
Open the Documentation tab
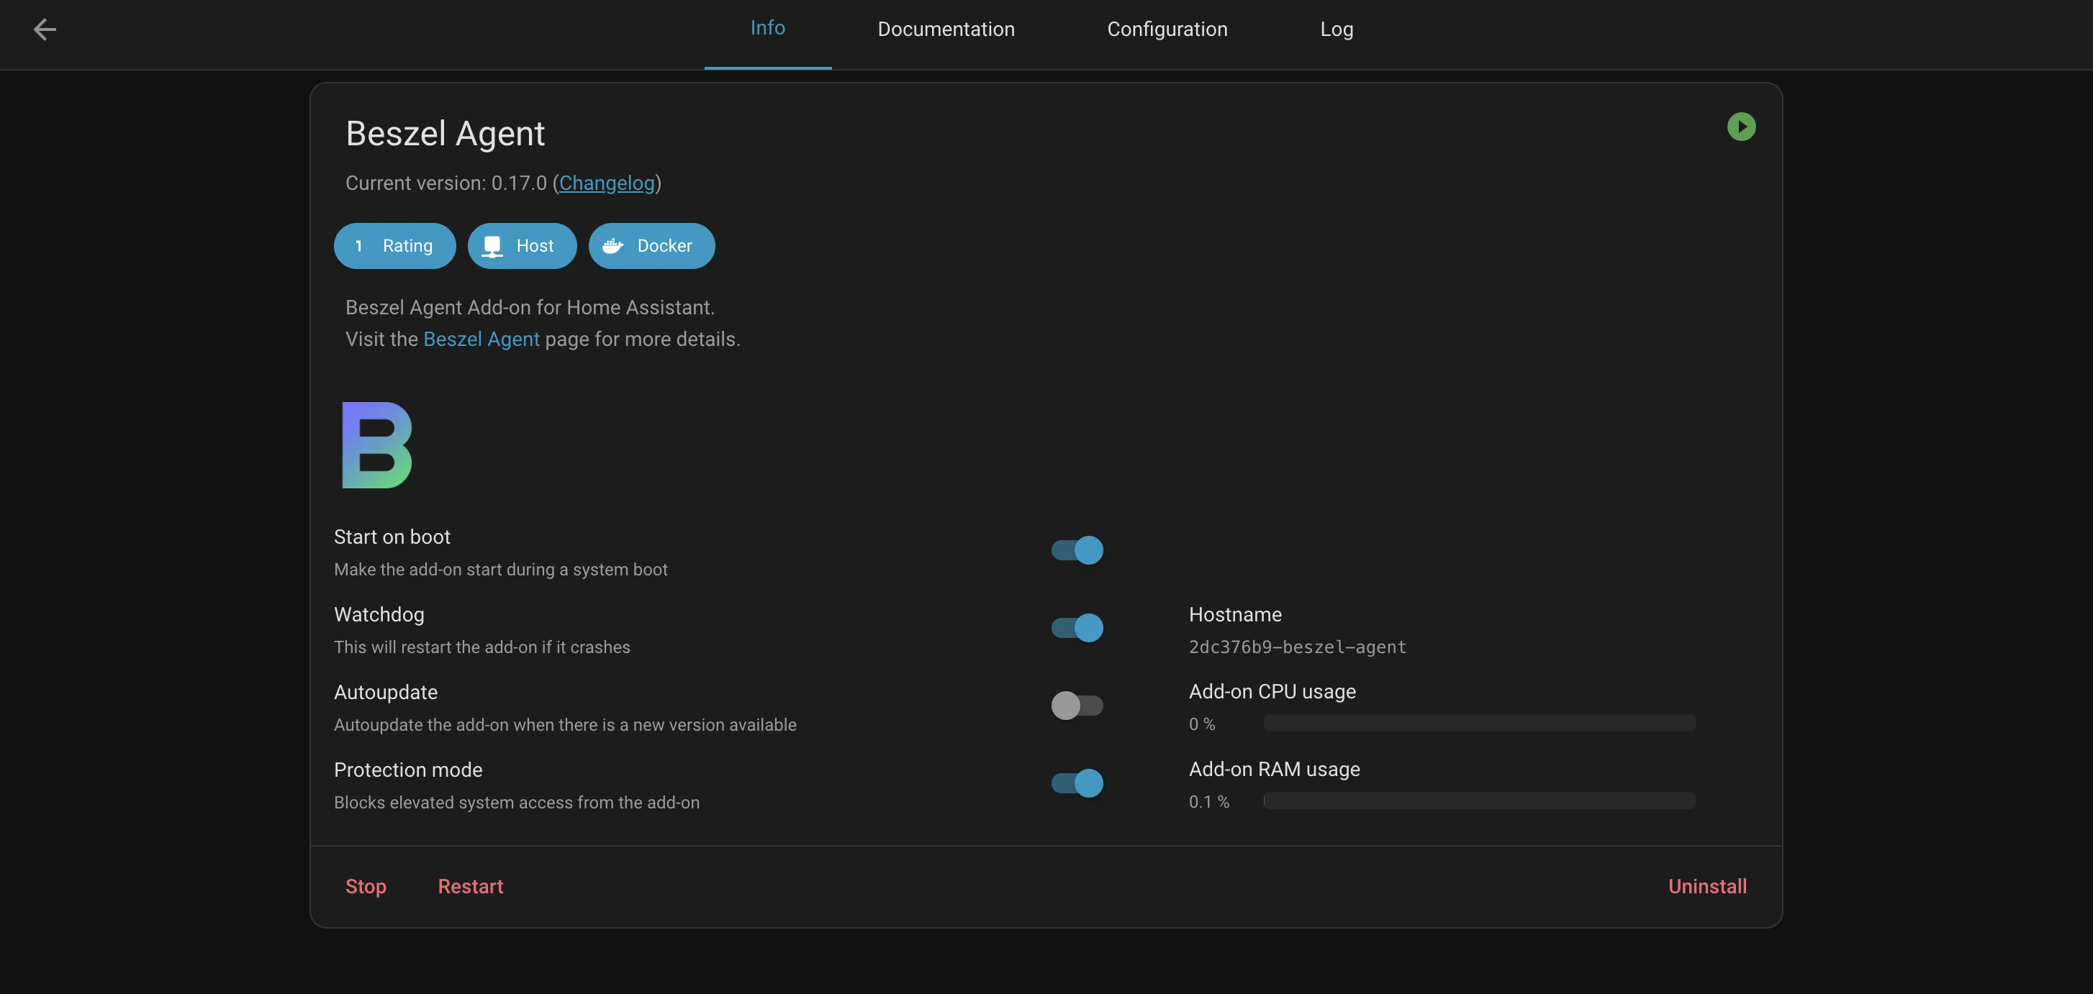(946, 29)
